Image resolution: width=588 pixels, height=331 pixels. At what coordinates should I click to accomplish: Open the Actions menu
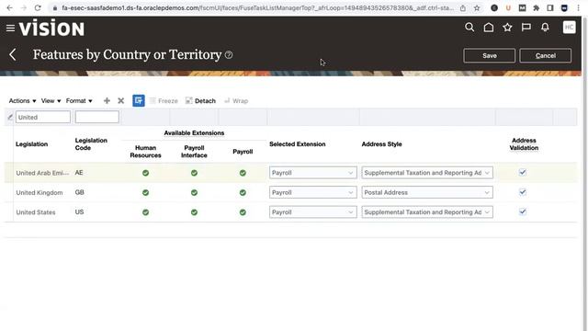tap(22, 100)
